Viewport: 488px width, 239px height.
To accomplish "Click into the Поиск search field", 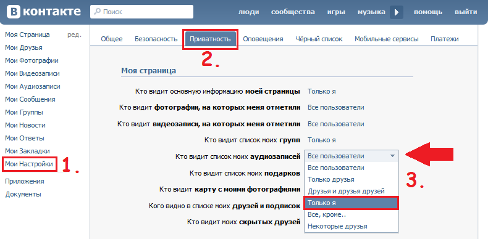I will (141, 12).
